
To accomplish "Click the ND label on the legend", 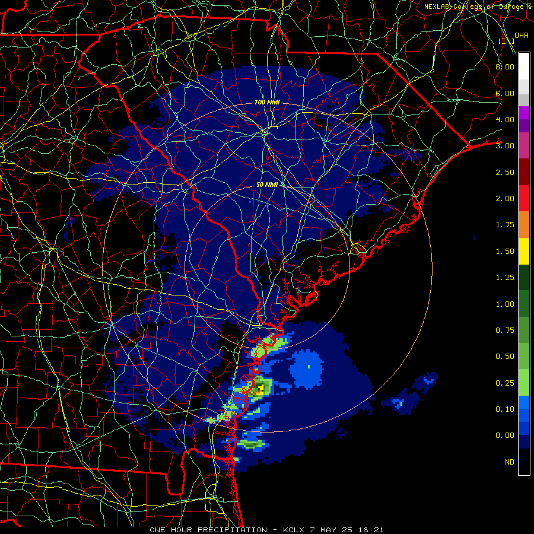I will (510, 462).
